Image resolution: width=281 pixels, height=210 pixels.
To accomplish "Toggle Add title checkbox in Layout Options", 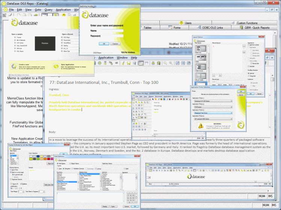I will 249,66.
